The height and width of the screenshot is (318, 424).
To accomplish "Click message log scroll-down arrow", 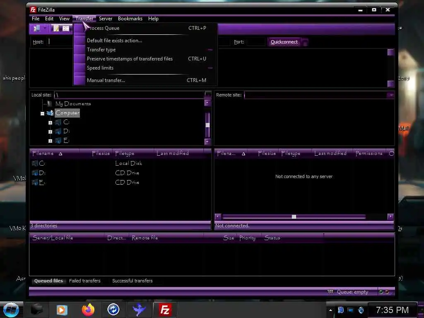I will tap(390, 84).
